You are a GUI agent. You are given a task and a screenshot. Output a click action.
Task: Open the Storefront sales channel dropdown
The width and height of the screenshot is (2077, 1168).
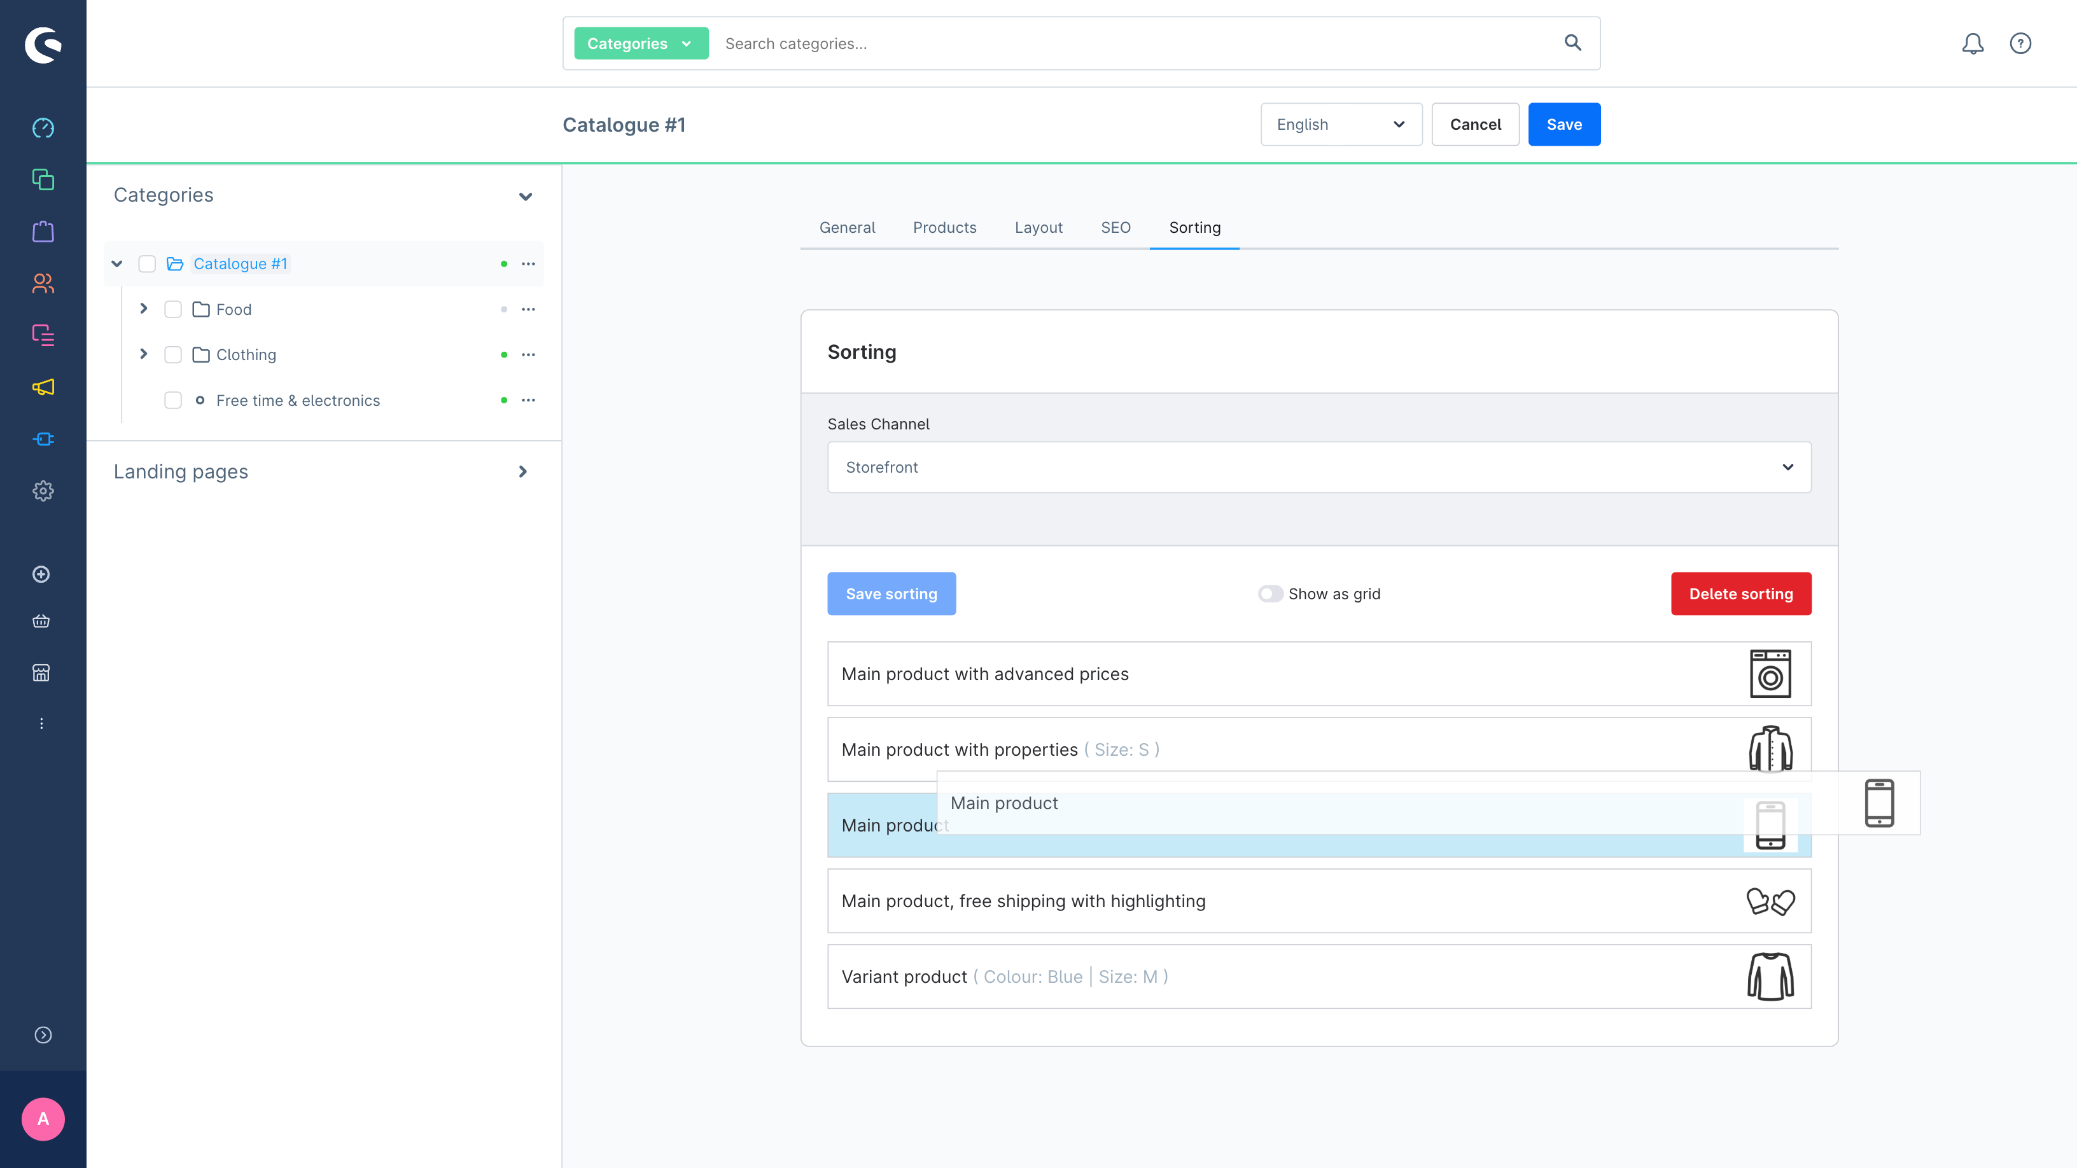(x=1318, y=468)
